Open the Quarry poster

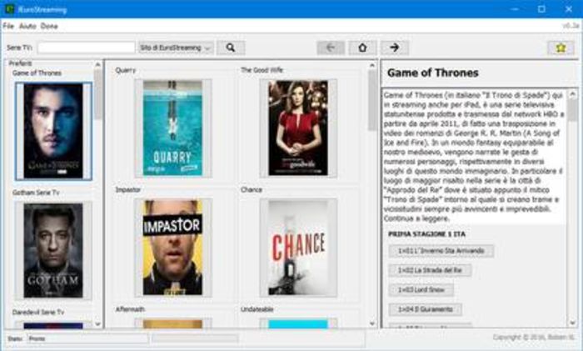(173, 128)
